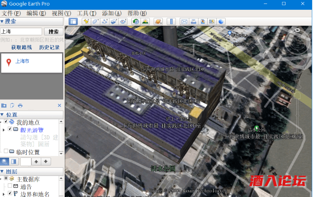This screenshot has width=313, height=197.
Task: Open the 工具(T) menu
Action: pyautogui.click(x=87, y=13)
